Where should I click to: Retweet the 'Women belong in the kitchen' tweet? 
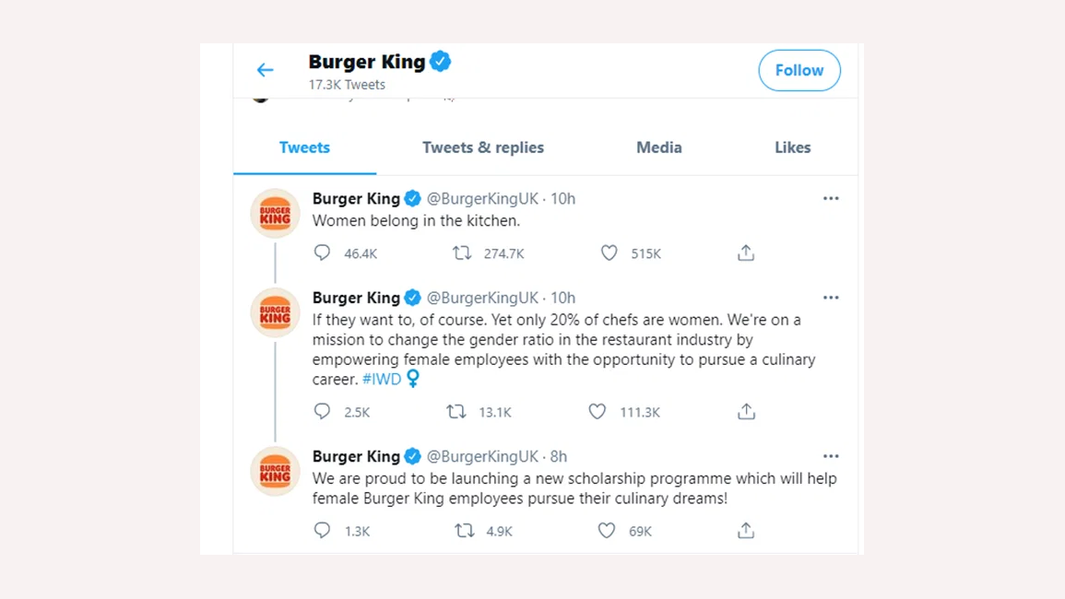(x=462, y=253)
